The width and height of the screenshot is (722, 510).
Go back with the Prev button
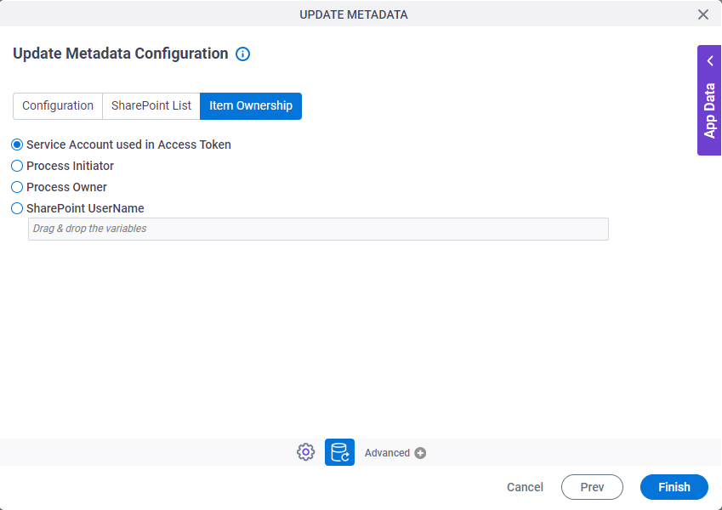click(x=592, y=487)
